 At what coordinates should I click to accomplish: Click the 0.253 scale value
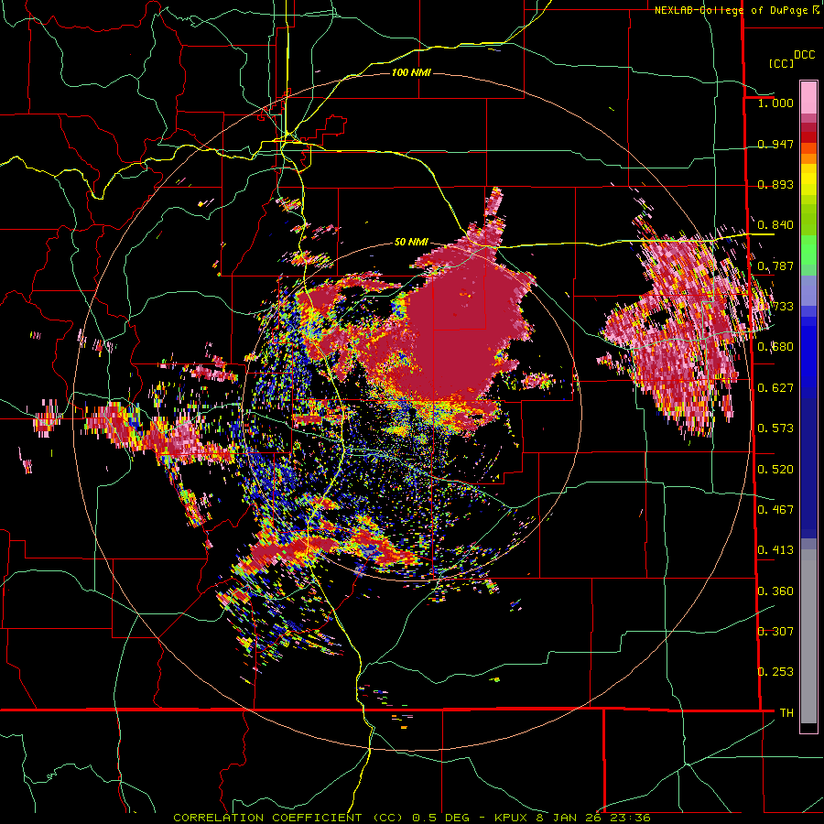(x=775, y=672)
